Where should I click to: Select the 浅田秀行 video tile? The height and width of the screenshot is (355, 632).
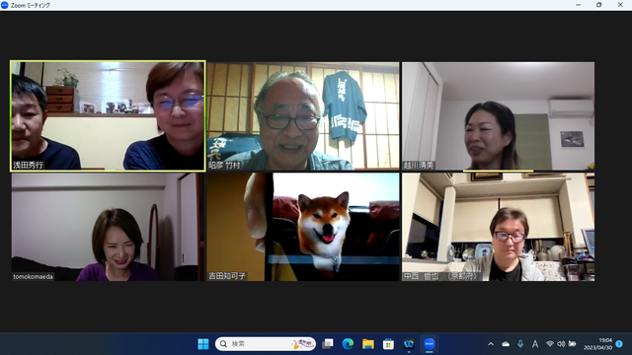[x=108, y=116]
